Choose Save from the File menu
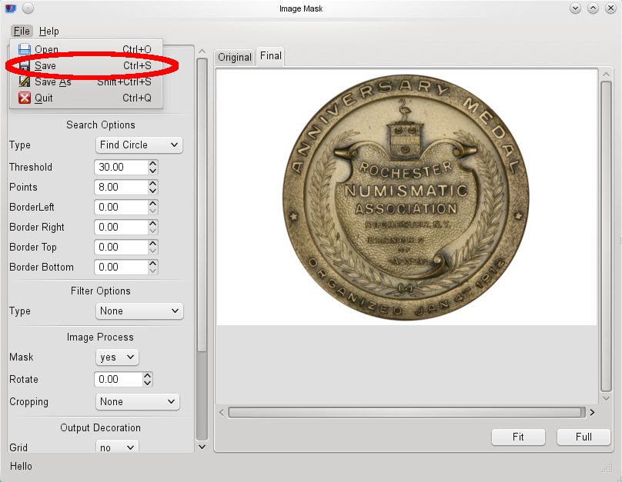The image size is (622, 482). [85, 65]
